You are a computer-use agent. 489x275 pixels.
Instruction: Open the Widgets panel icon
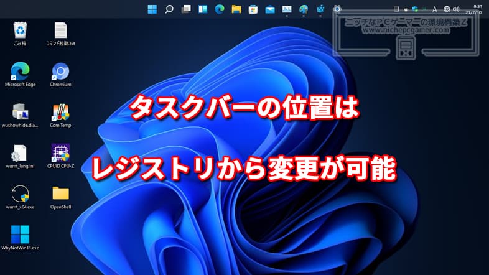(x=203, y=9)
